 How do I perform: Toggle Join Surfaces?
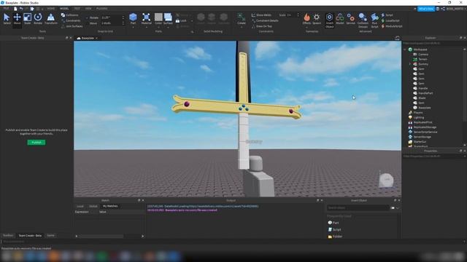click(72, 26)
